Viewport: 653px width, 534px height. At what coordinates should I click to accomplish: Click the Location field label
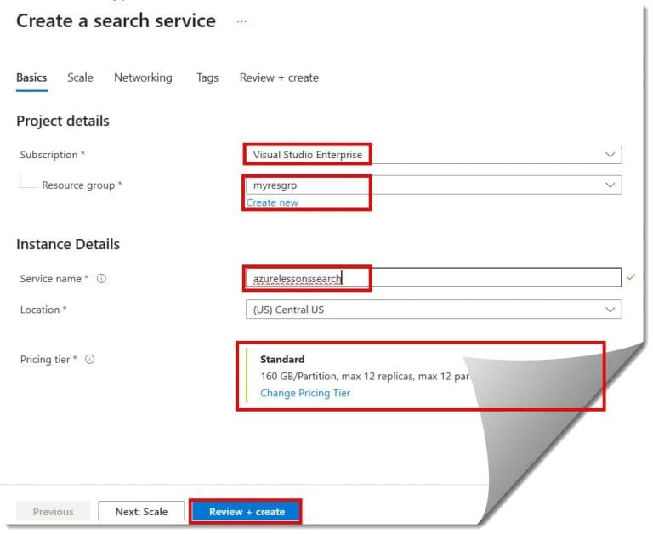click(x=40, y=310)
